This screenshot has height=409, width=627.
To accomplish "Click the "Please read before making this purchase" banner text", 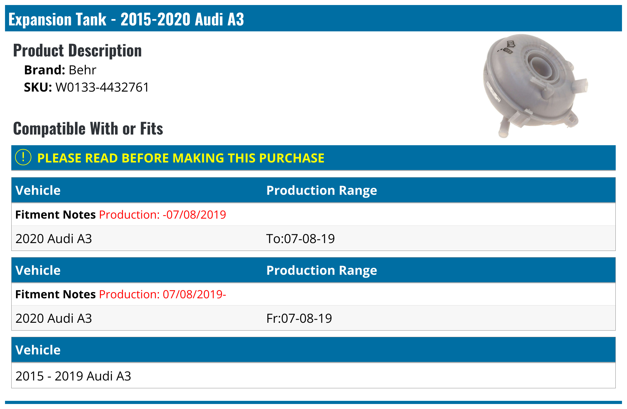I will 181,158.
